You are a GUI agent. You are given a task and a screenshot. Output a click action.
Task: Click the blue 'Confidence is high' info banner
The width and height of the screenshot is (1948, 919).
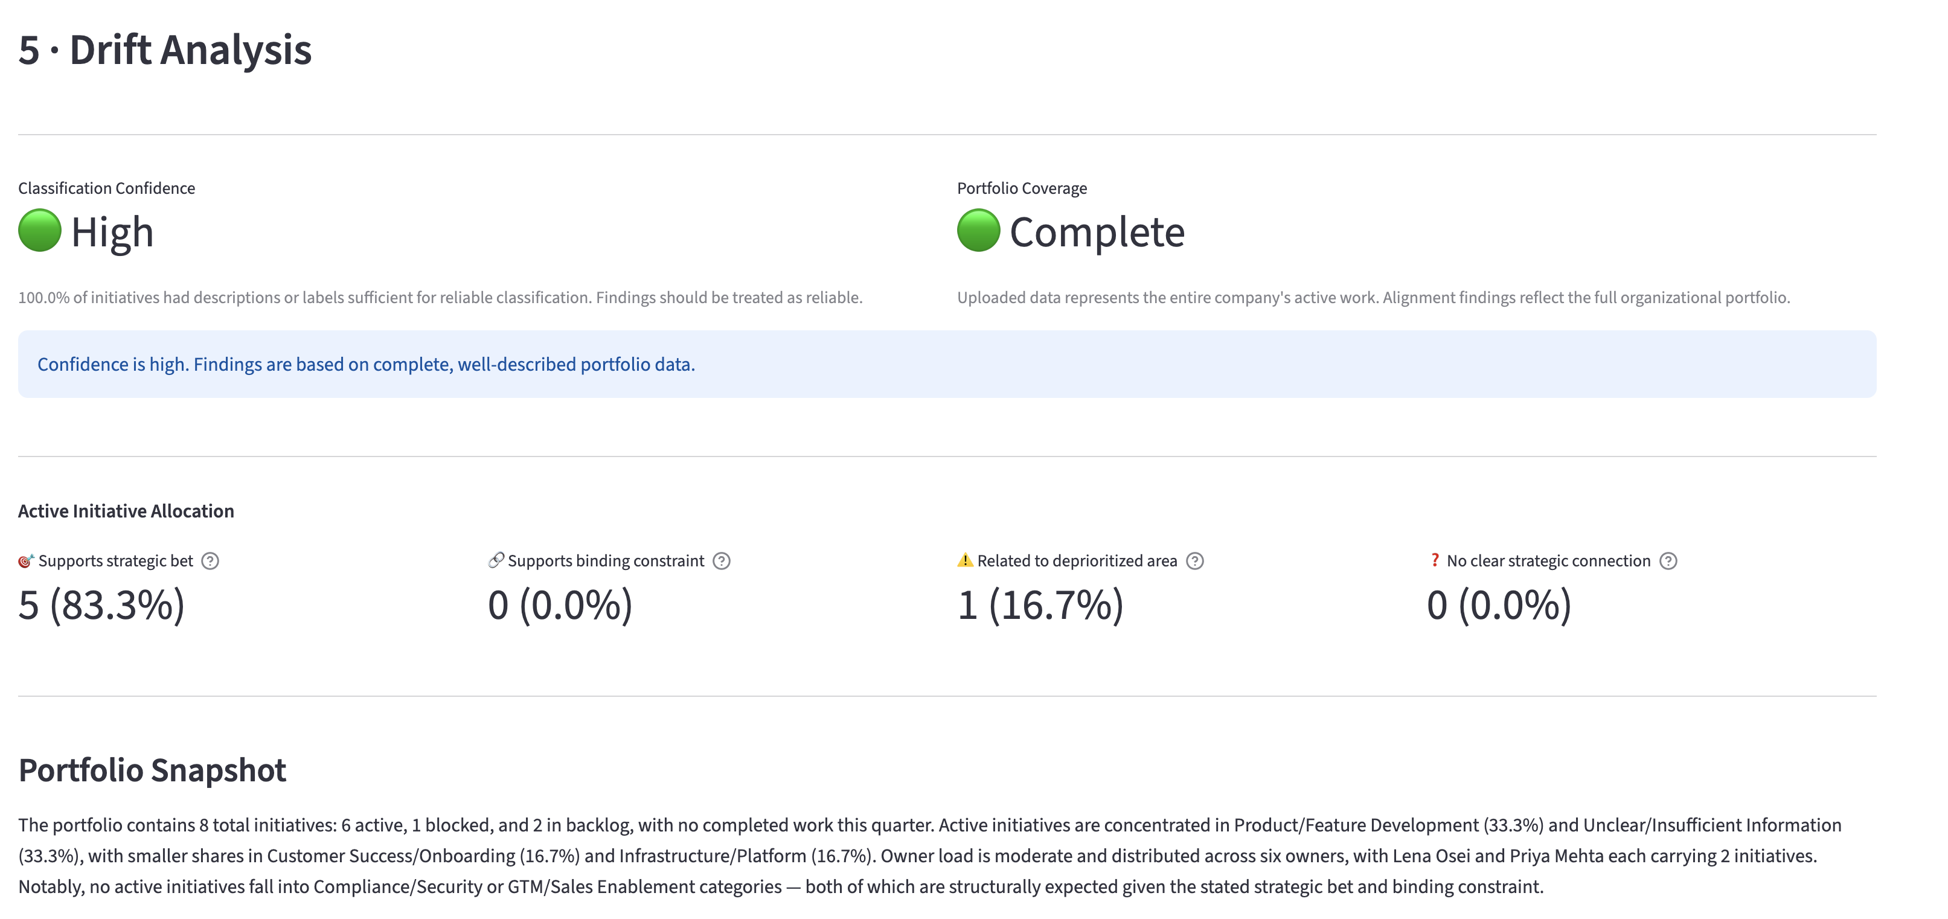(x=947, y=364)
